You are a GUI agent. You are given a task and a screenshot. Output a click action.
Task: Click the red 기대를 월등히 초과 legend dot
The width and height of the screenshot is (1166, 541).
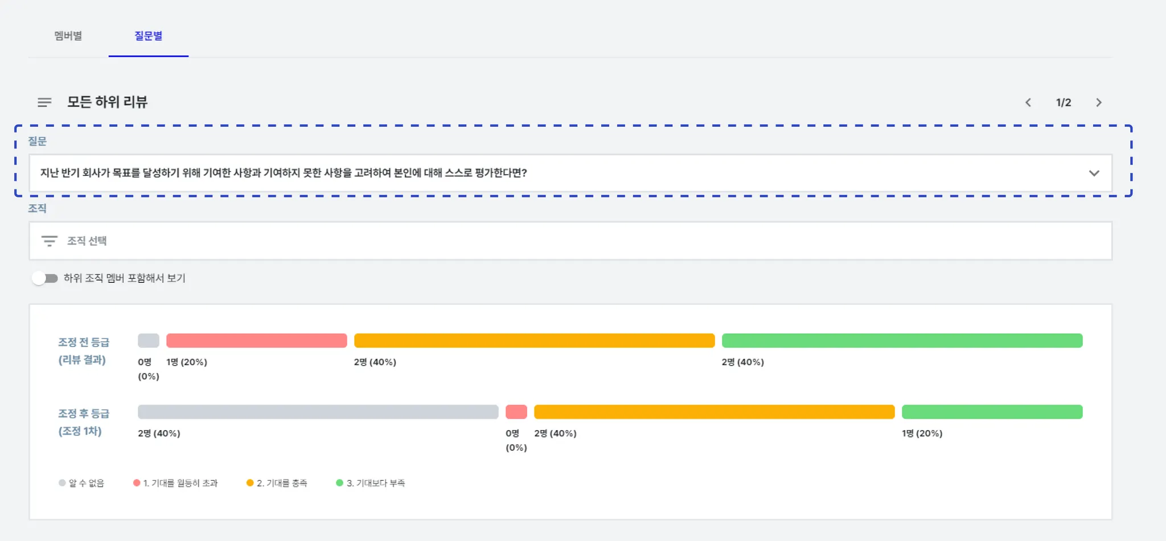[137, 483]
